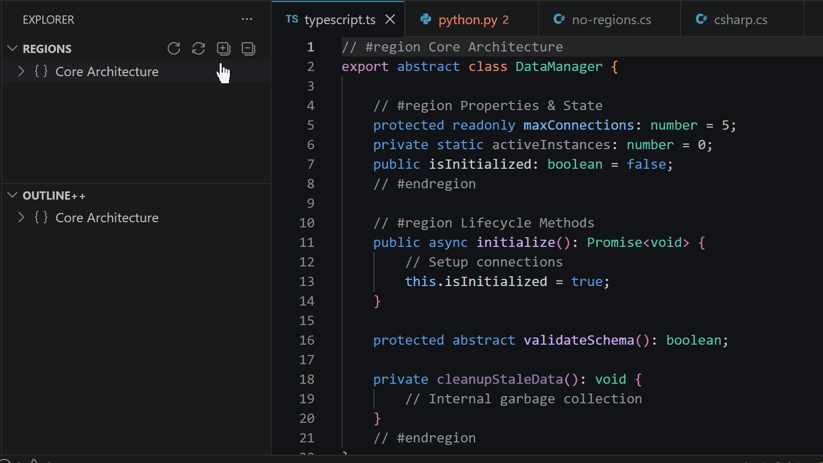Collapse all regions with the minus icon
823x463 pixels.
click(248, 48)
